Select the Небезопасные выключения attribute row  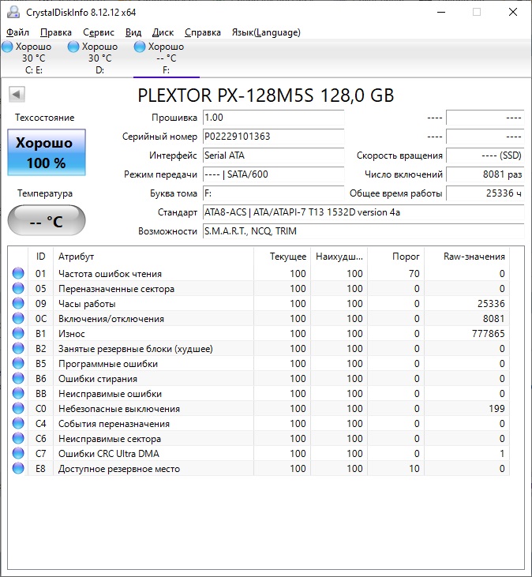click(x=259, y=408)
